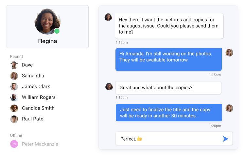Focus the message field containing Perfect
Screen dimensions: 244x155
pos(174,139)
